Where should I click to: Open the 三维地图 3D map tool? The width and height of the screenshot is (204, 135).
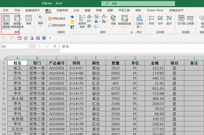pos(139,22)
